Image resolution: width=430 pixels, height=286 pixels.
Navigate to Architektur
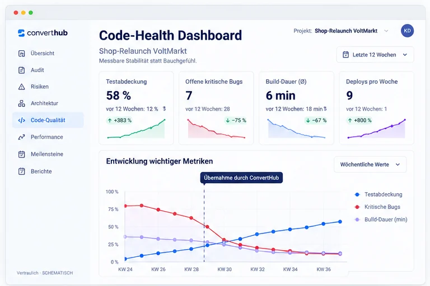click(x=48, y=103)
